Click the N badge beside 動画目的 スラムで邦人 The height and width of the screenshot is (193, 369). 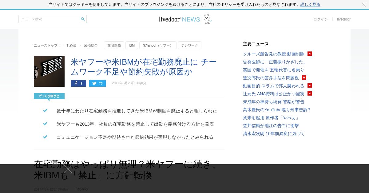tap(310, 85)
